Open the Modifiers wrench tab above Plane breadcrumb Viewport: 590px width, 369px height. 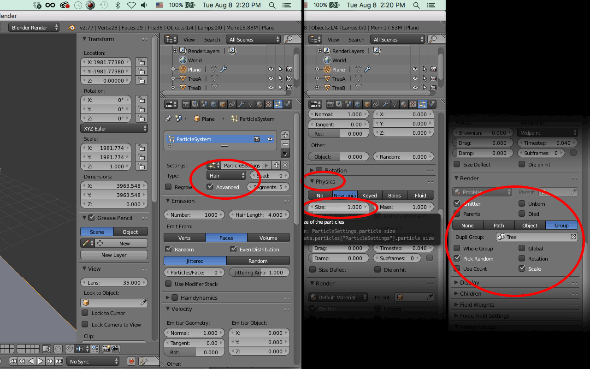[x=241, y=104]
